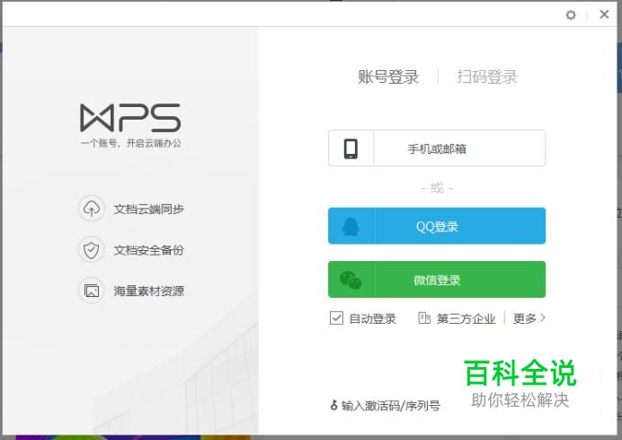Click the activation key icon
622x440 pixels.
click(334, 406)
